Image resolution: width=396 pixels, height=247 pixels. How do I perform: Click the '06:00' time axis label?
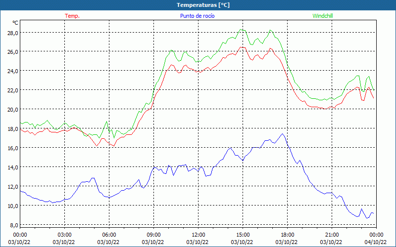click(109, 235)
